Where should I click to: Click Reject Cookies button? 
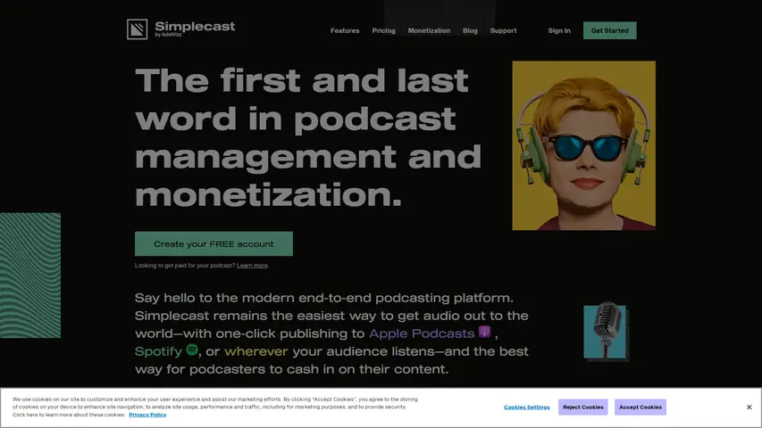click(583, 407)
